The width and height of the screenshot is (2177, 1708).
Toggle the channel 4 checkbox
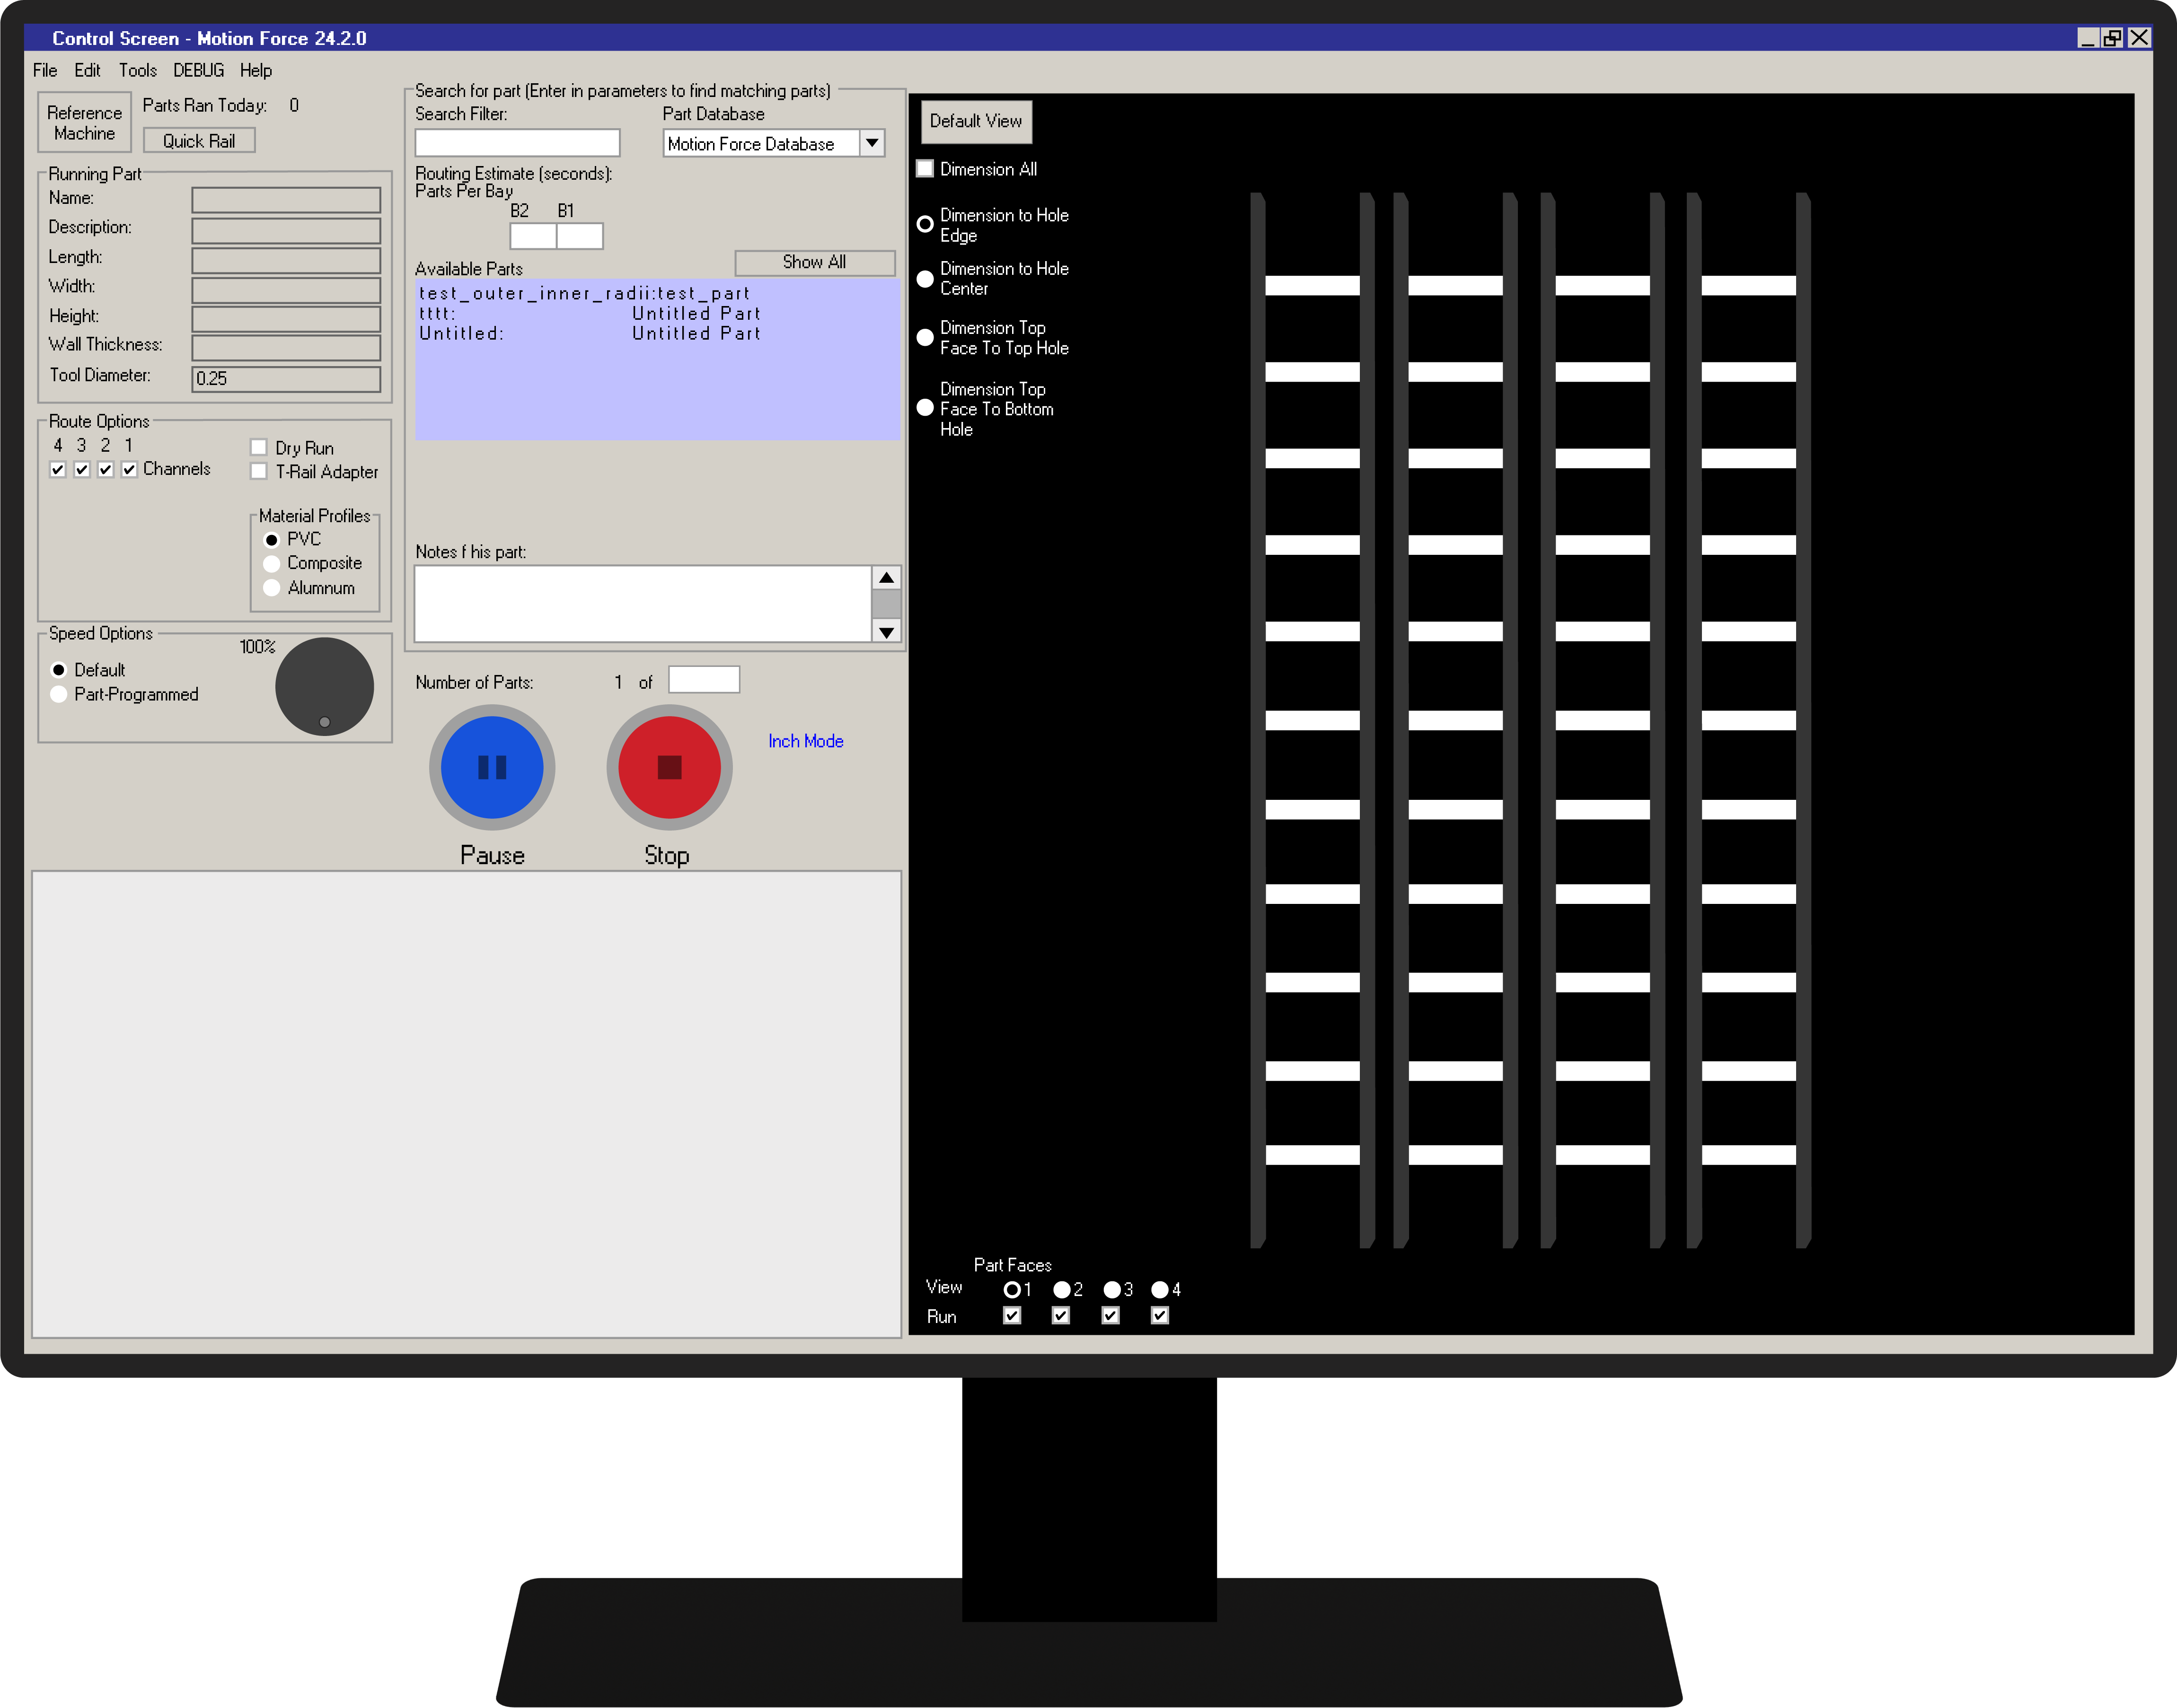pyautogui.click(x=58, y=469)
